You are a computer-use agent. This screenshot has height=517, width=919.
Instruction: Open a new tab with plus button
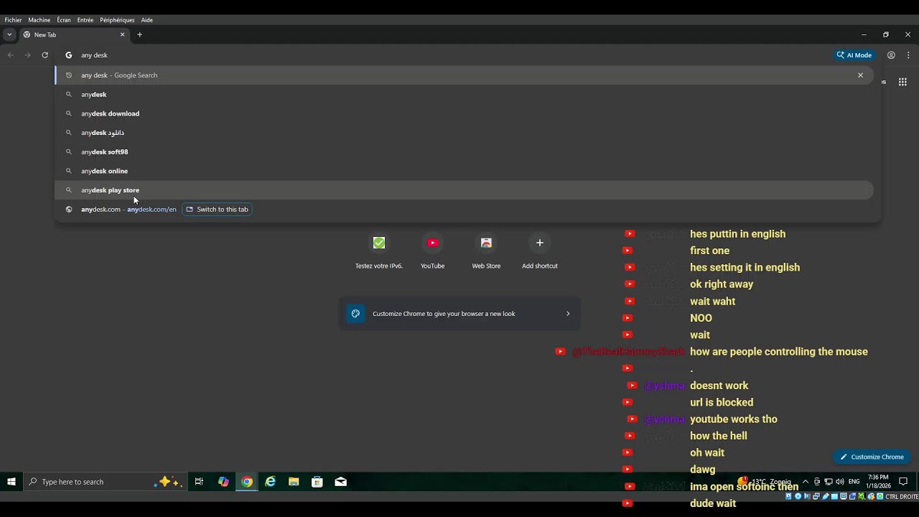click(139, 34)
